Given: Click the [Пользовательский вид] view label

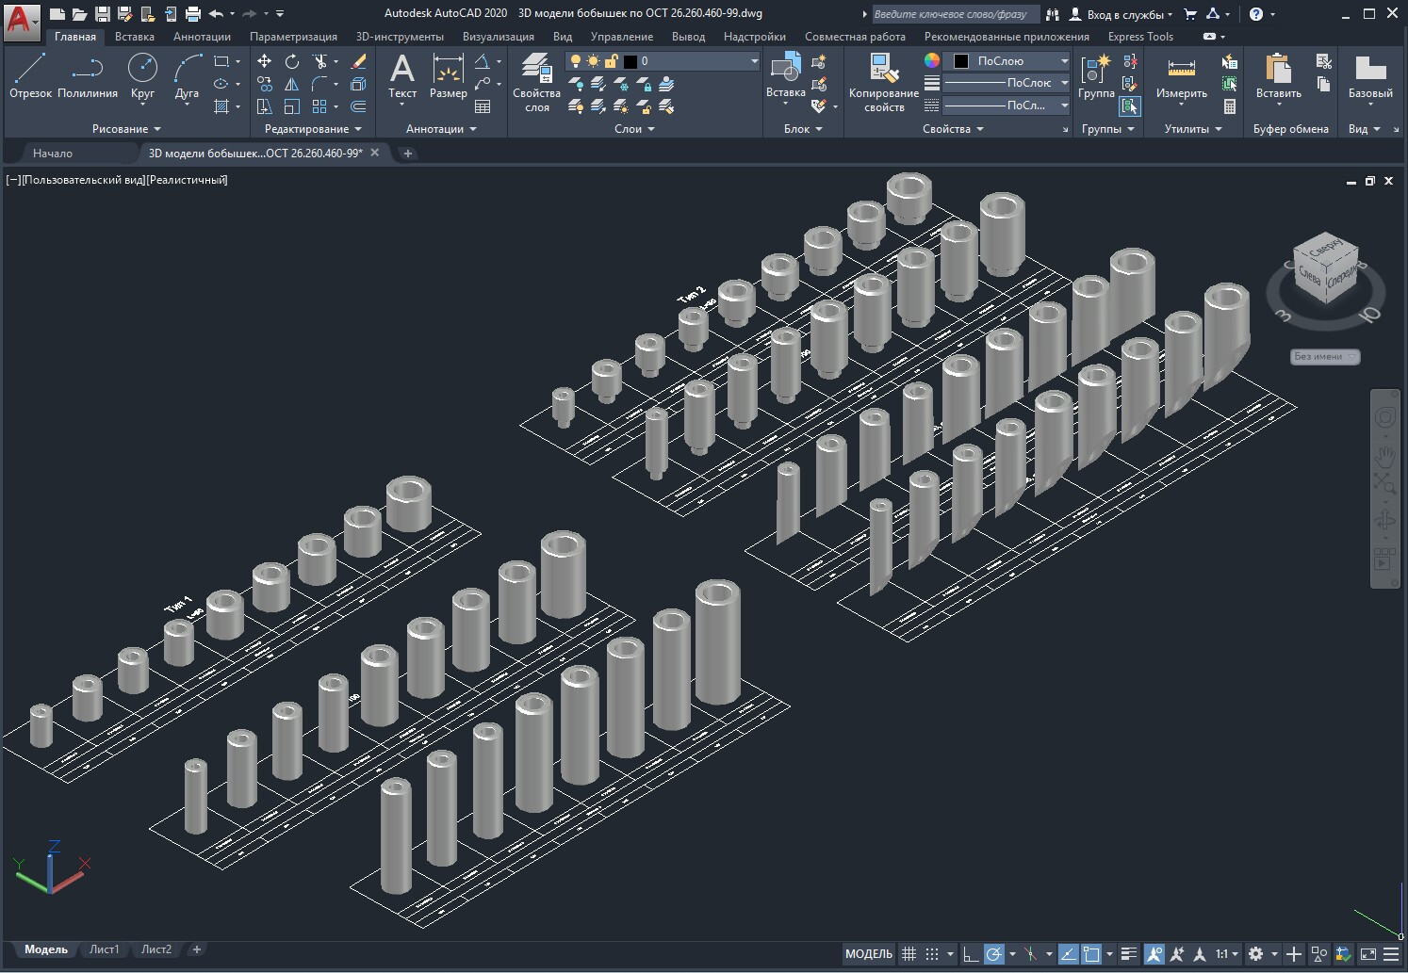Looking at the screenshot, I should point(83,180).
